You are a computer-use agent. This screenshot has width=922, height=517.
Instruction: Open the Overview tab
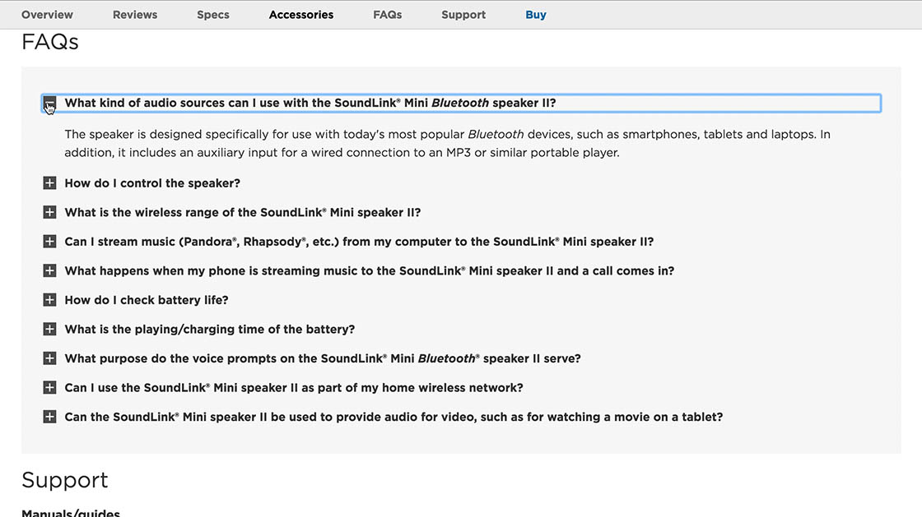(x=47, y=15)
